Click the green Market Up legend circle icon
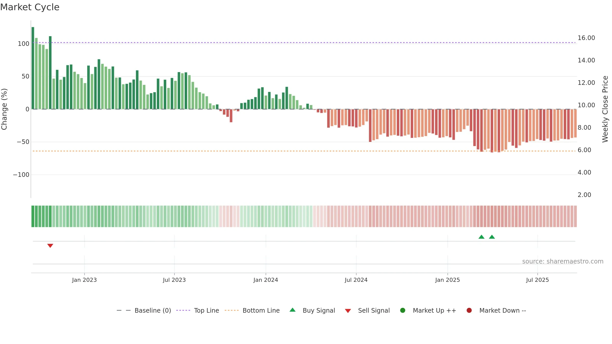612x344 pixels. click(403, 310)
